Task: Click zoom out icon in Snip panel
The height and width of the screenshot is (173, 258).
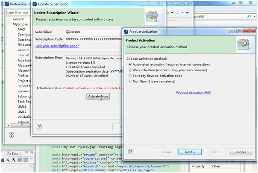Action: (8, 159)
